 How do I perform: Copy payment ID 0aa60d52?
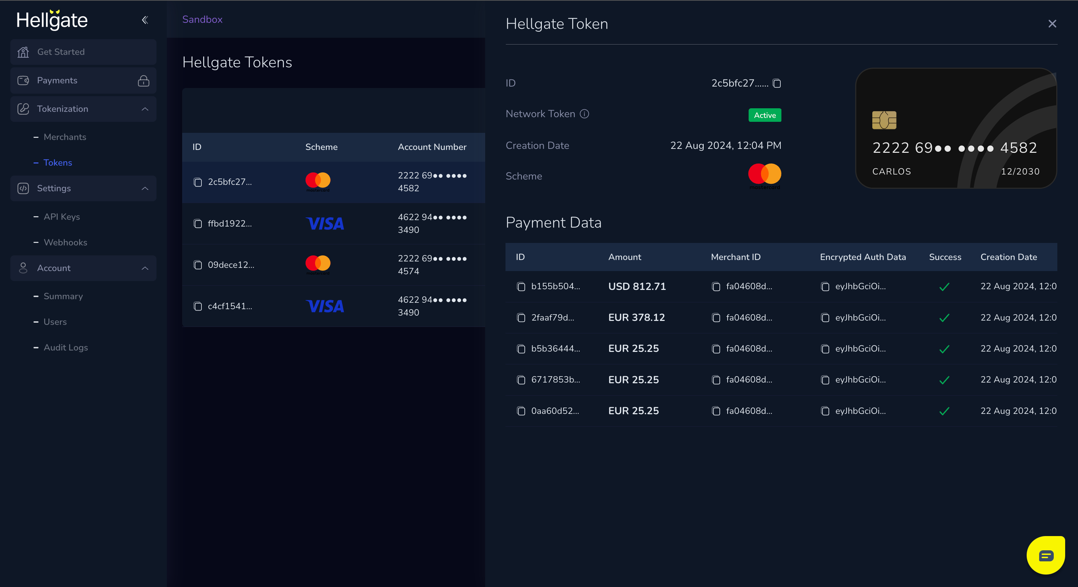coord(521,411)
